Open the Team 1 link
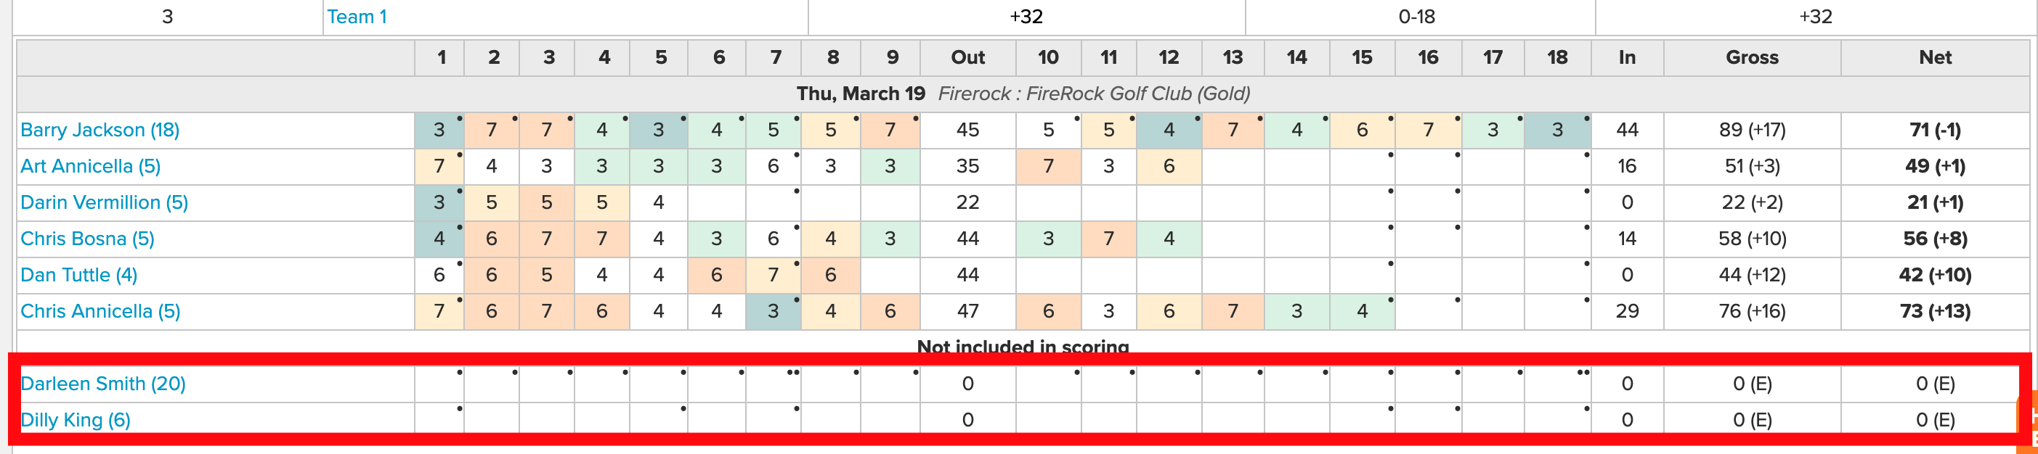The width and height of the screenshot is (2038, 454). point(357,17)
